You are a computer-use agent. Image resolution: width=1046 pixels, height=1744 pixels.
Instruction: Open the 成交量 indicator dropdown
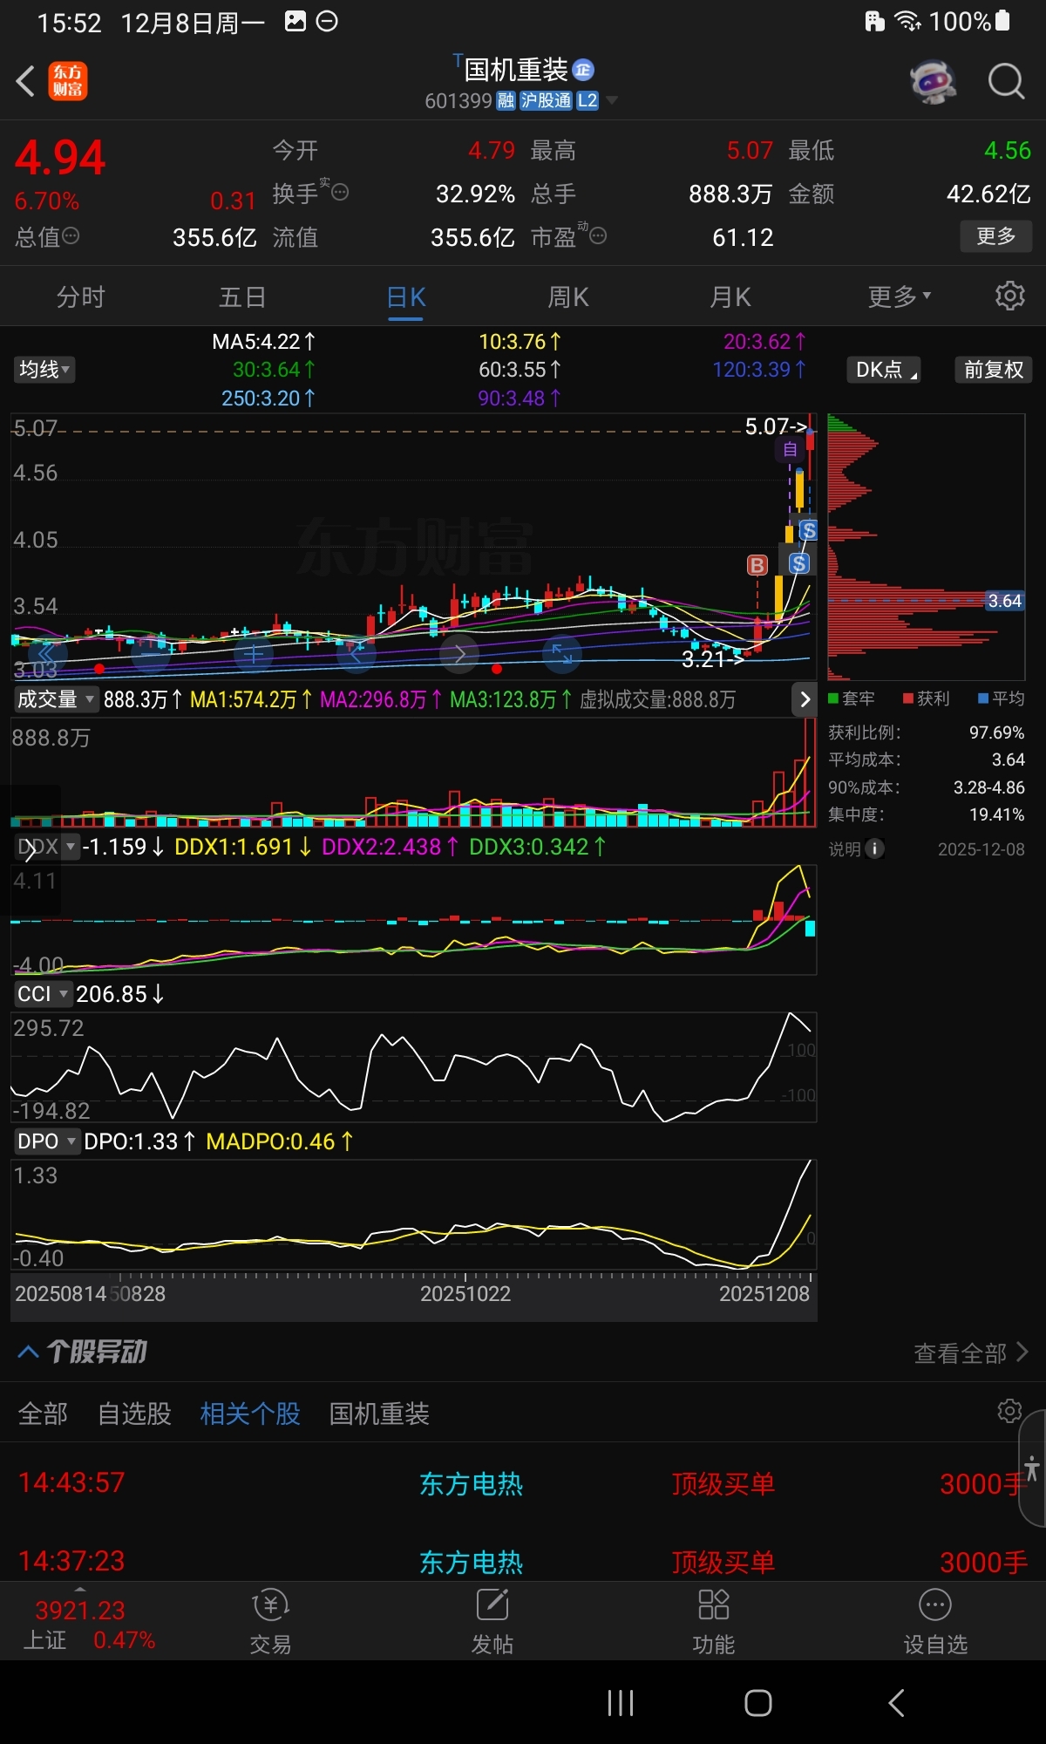point(55,699)
